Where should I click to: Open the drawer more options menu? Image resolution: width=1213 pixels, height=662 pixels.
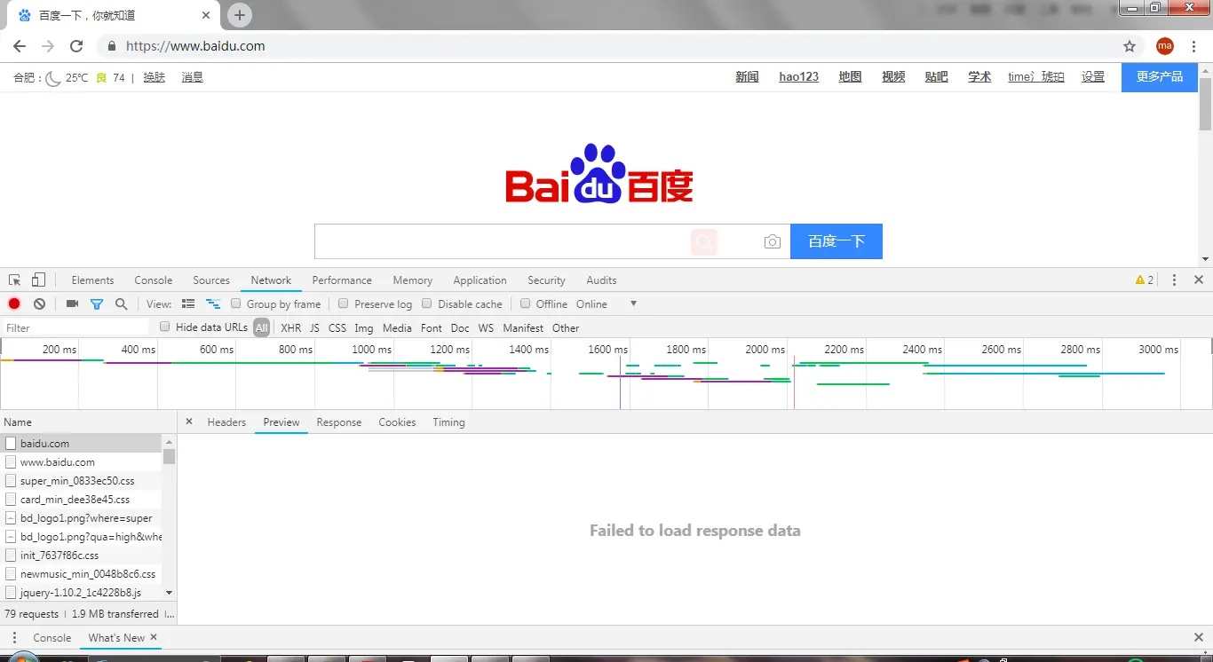click(x=14, y=637)
